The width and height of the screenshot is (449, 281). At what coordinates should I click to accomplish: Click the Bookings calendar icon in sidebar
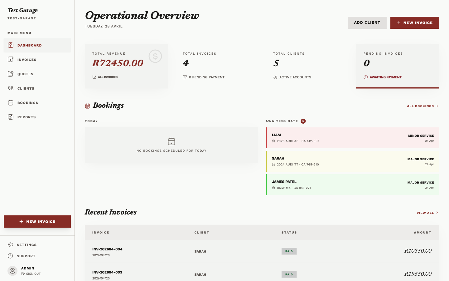click(11, 103)
